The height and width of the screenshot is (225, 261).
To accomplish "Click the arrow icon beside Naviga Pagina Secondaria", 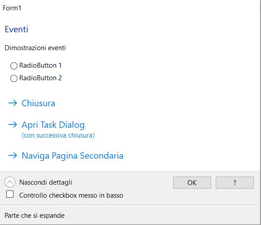I will (13, 156).
